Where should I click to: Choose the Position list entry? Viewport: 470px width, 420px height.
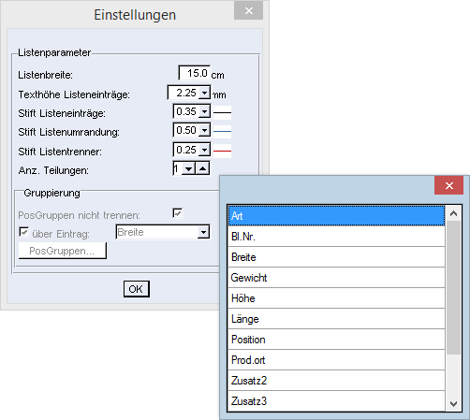click(x=336, y=340)
